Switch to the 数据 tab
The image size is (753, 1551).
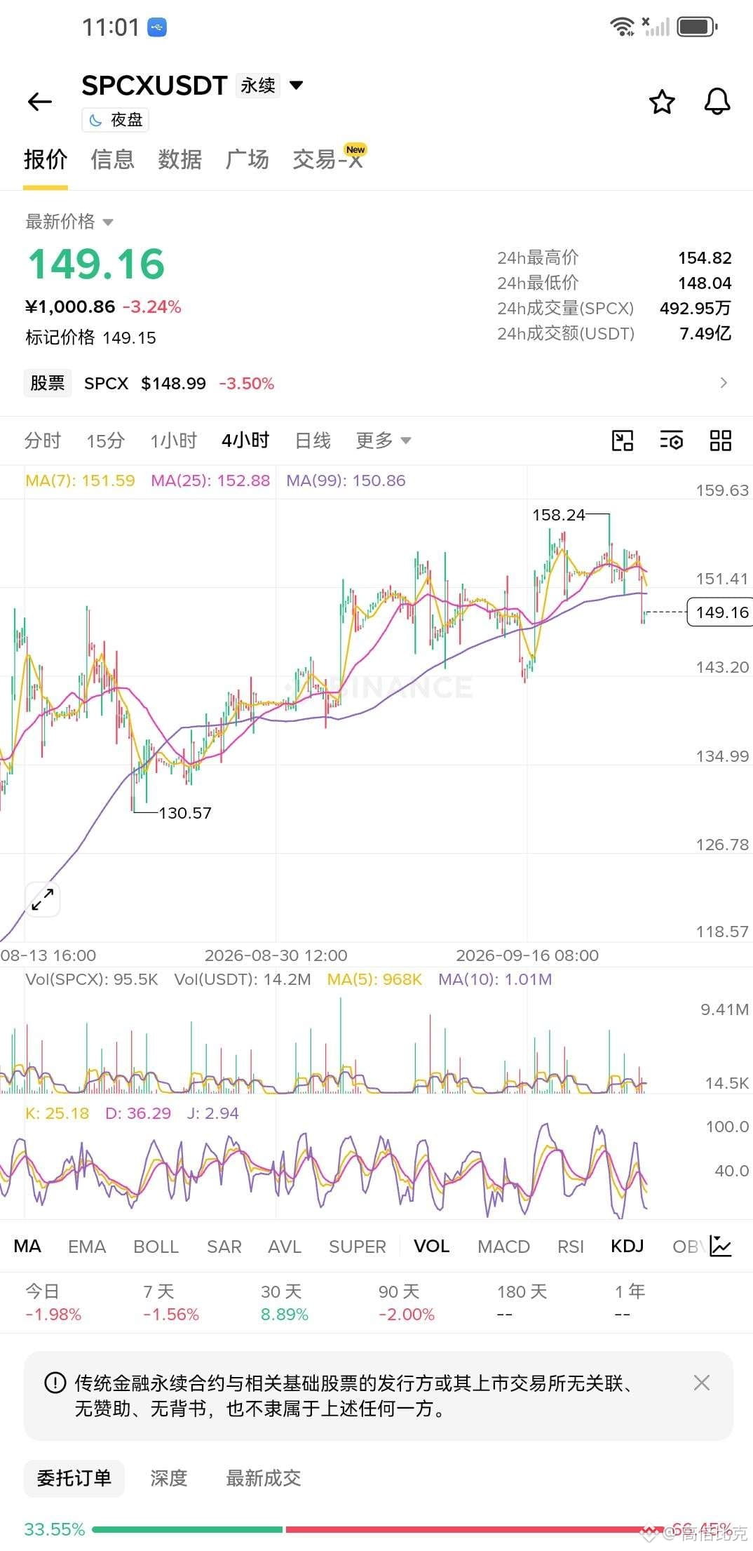179,159
